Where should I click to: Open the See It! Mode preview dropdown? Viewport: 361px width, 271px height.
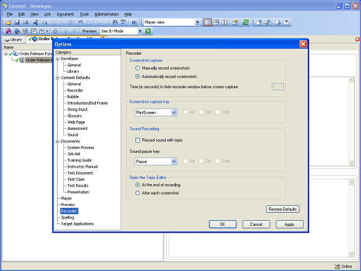click(140, 31)
